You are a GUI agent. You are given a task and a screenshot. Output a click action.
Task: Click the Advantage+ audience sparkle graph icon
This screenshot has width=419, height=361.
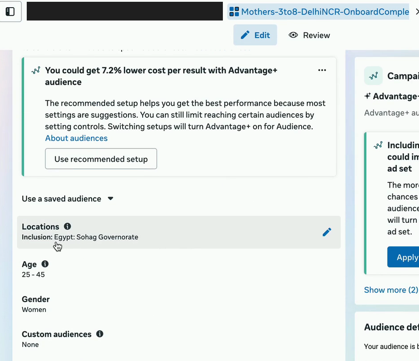(x=36, y=70)
